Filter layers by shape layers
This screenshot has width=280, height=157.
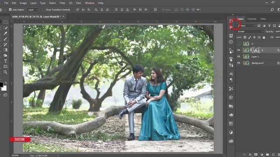coord(274,26)
